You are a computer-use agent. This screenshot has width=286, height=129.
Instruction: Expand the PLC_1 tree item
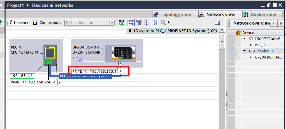(251, 45)
